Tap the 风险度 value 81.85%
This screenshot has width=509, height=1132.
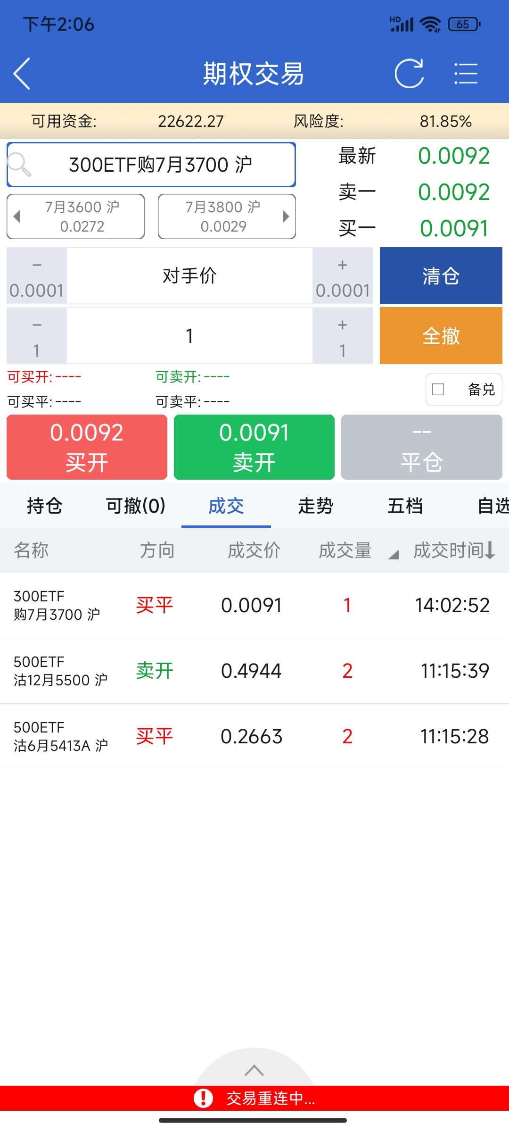coord(446,121)
